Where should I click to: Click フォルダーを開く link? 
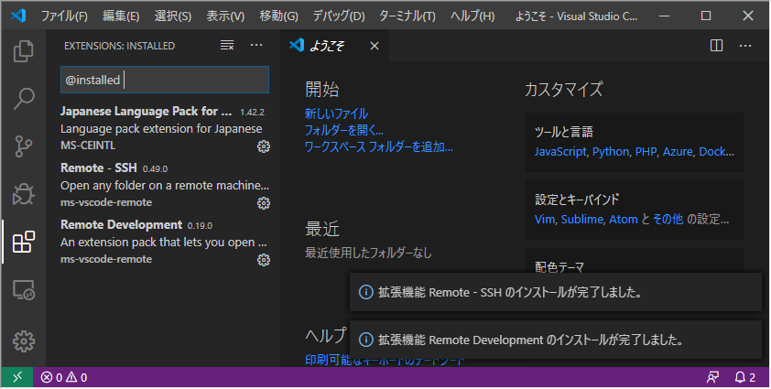point(343,130)
